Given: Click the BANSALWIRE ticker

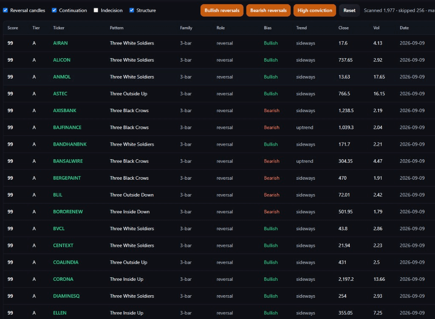Looking at the screenshot, I should pos(68,161).
